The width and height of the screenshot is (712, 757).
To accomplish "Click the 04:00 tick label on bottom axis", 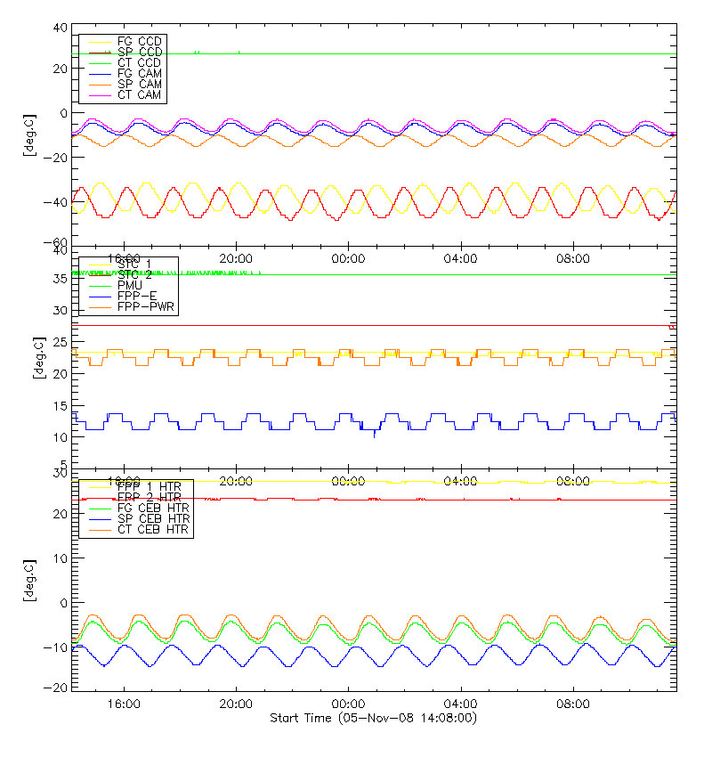I will (461, 703).
